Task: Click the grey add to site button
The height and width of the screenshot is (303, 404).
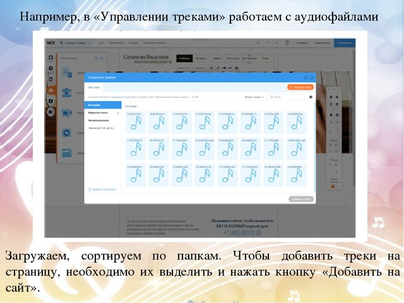Action: pos(301,199)
